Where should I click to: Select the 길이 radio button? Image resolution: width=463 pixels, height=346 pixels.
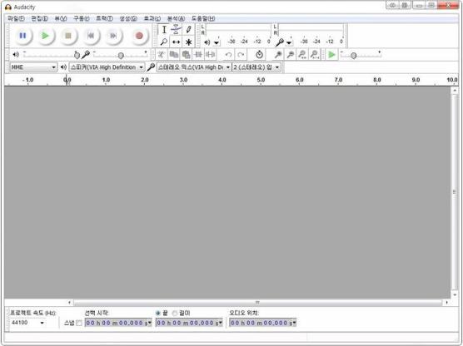[175, 313]
